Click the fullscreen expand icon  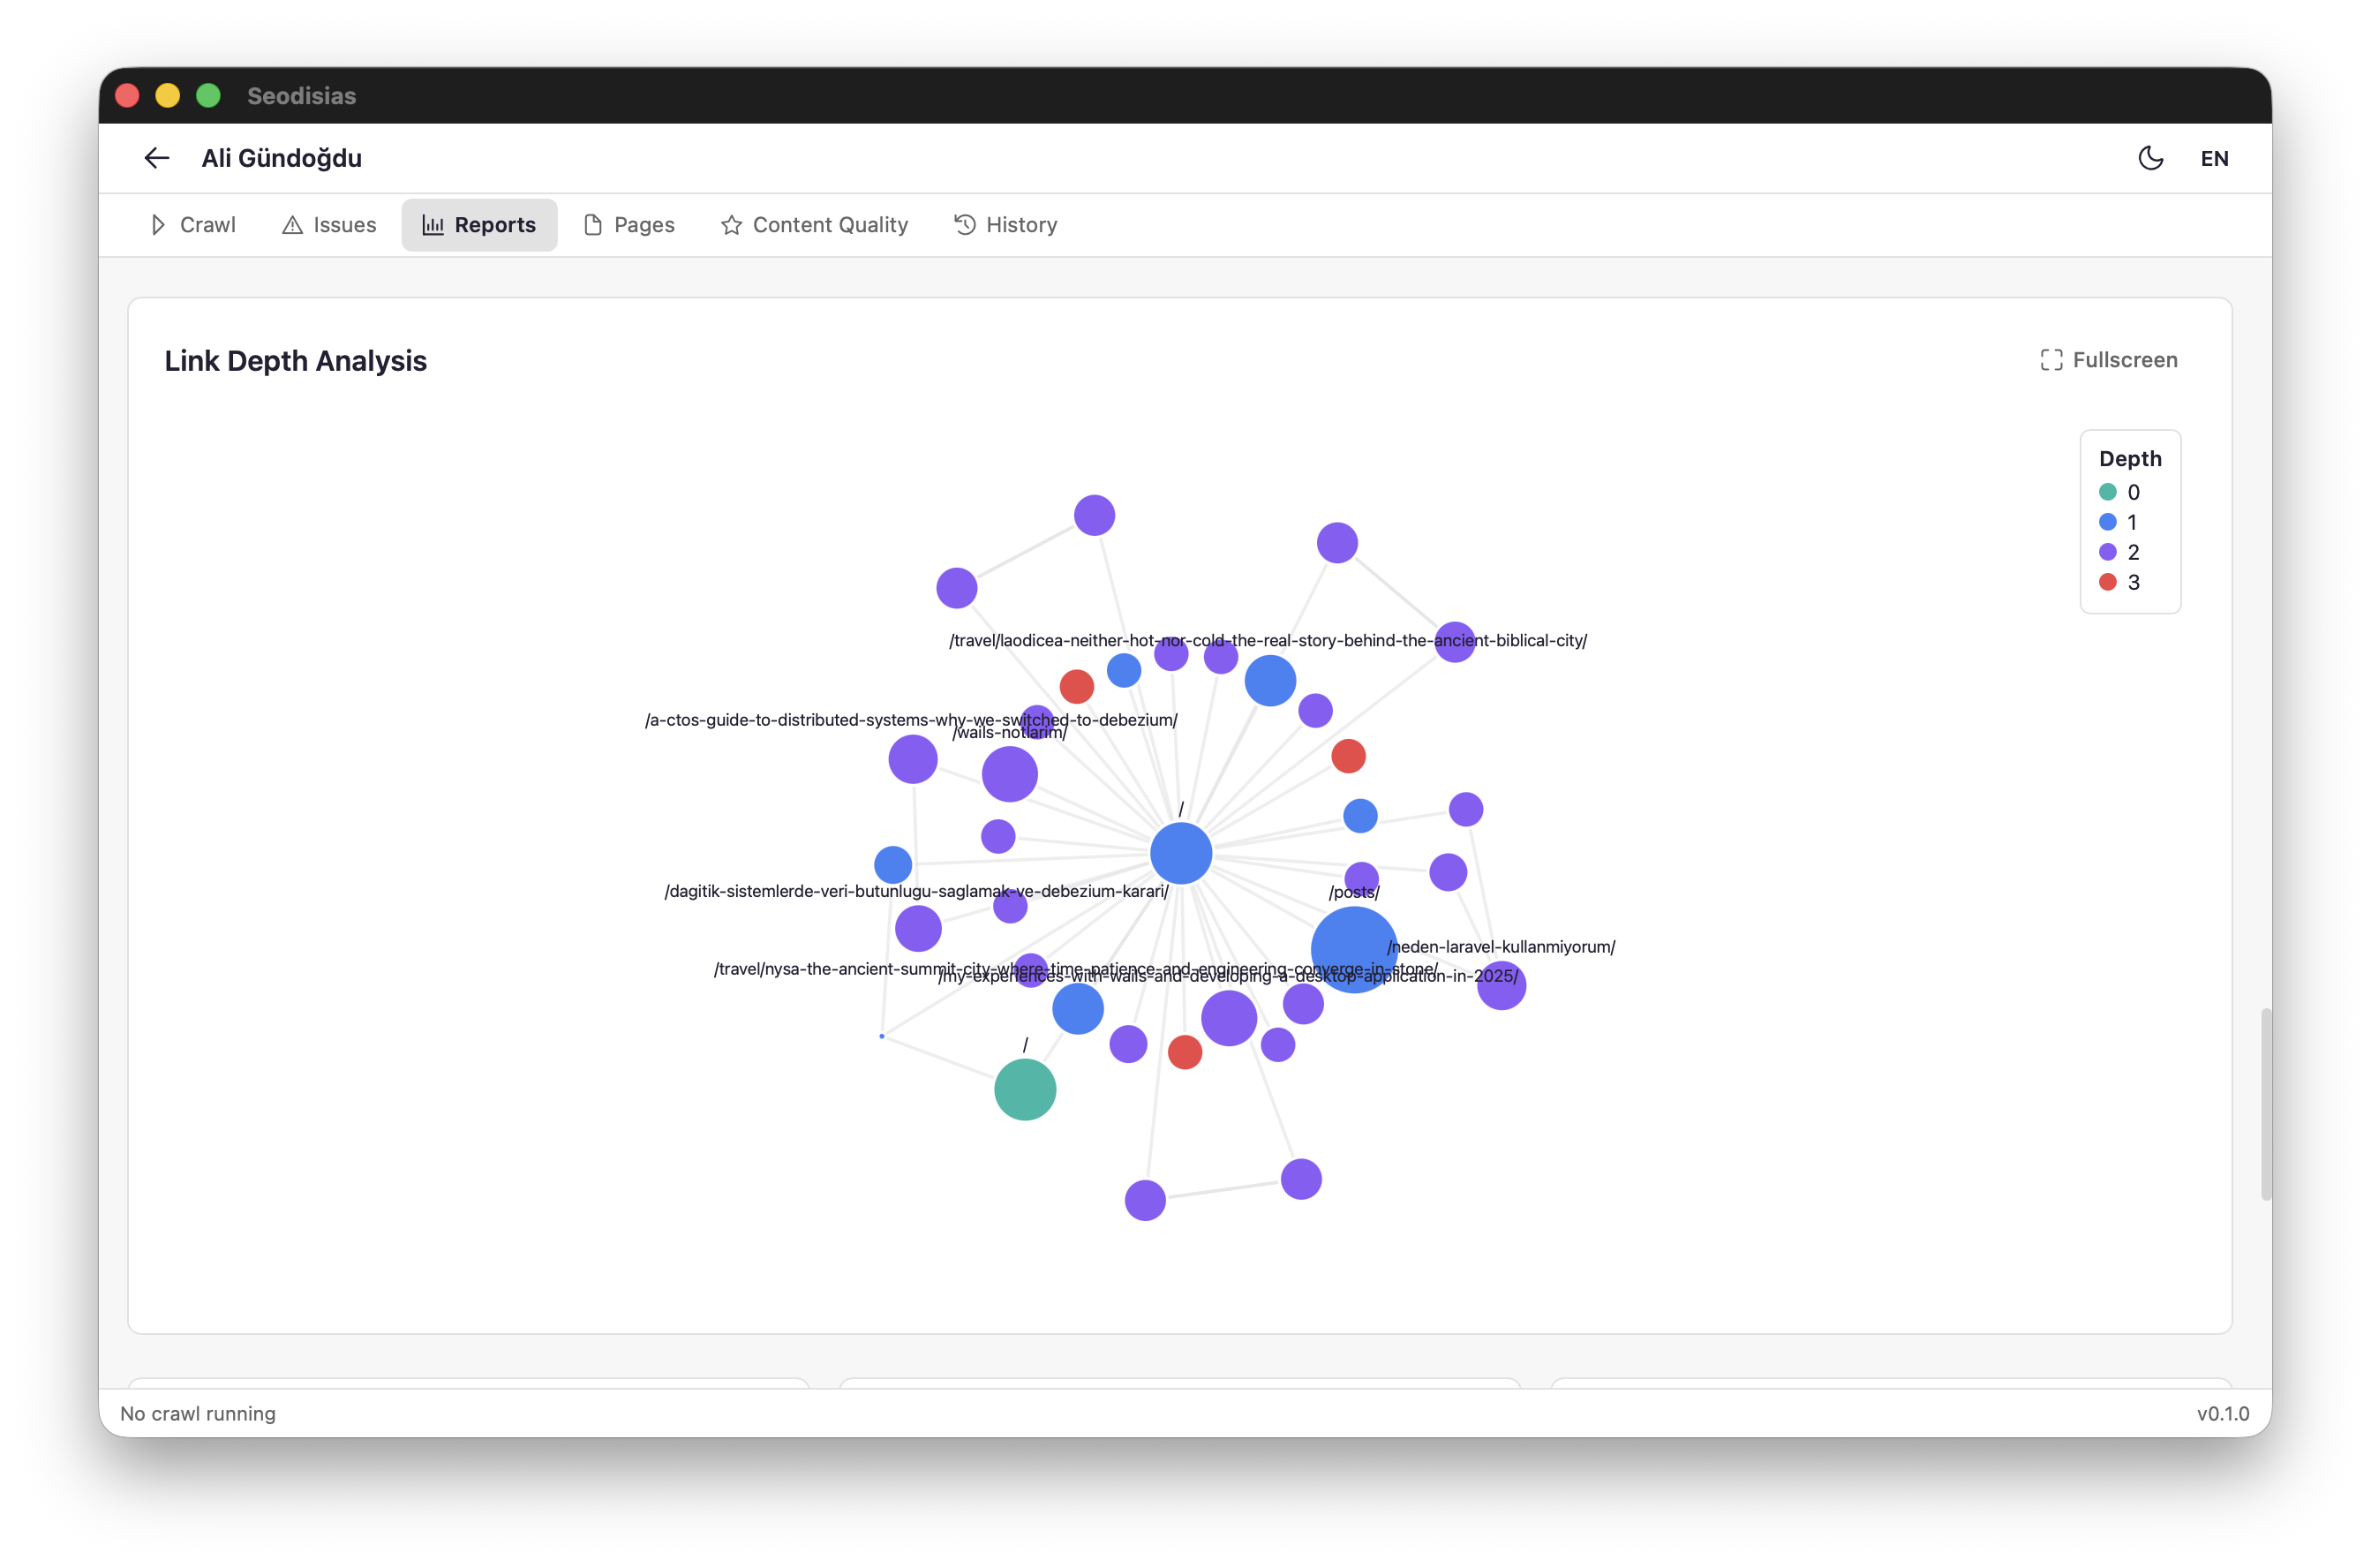coord(2052,360)
